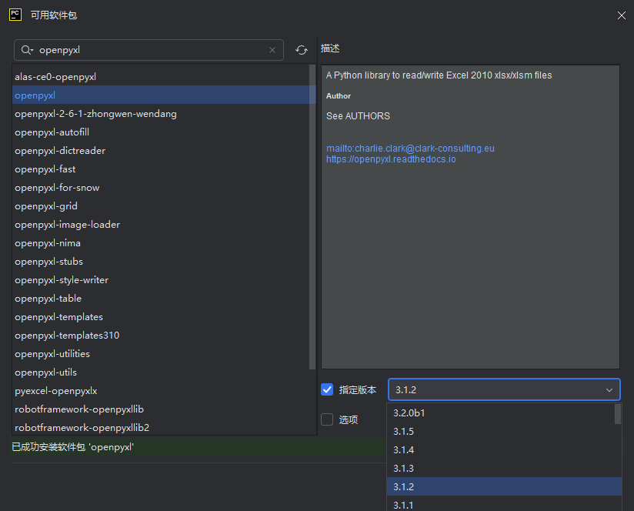
Task: Collapse the version combo box arrow
Action: [609, 389]
